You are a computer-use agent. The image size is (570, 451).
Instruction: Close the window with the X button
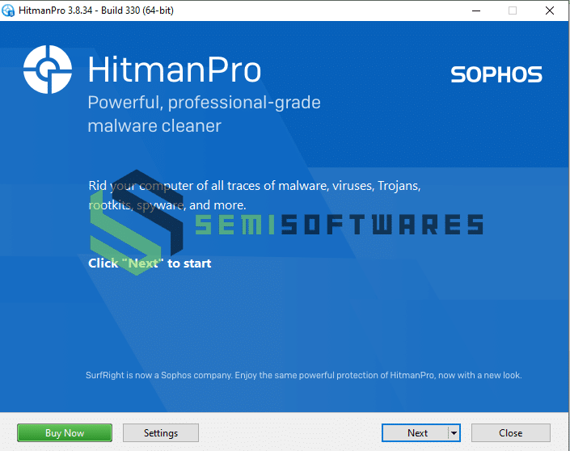point(550,11)
